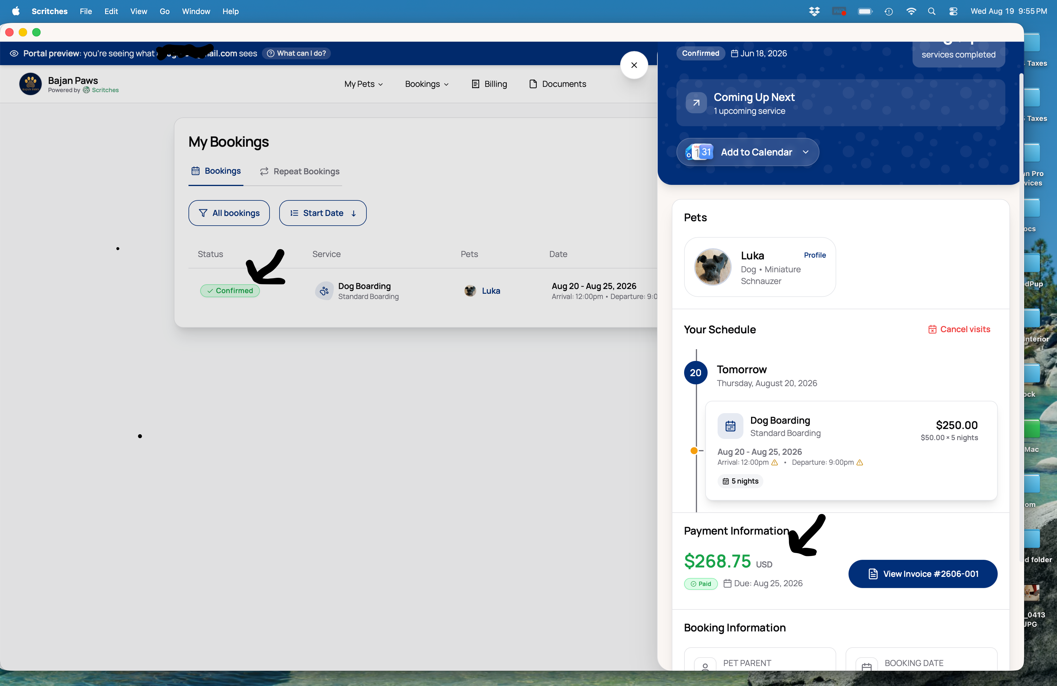The image size is (1057, 686).
Task: Click the battery status icon
Action: (865, 11)
